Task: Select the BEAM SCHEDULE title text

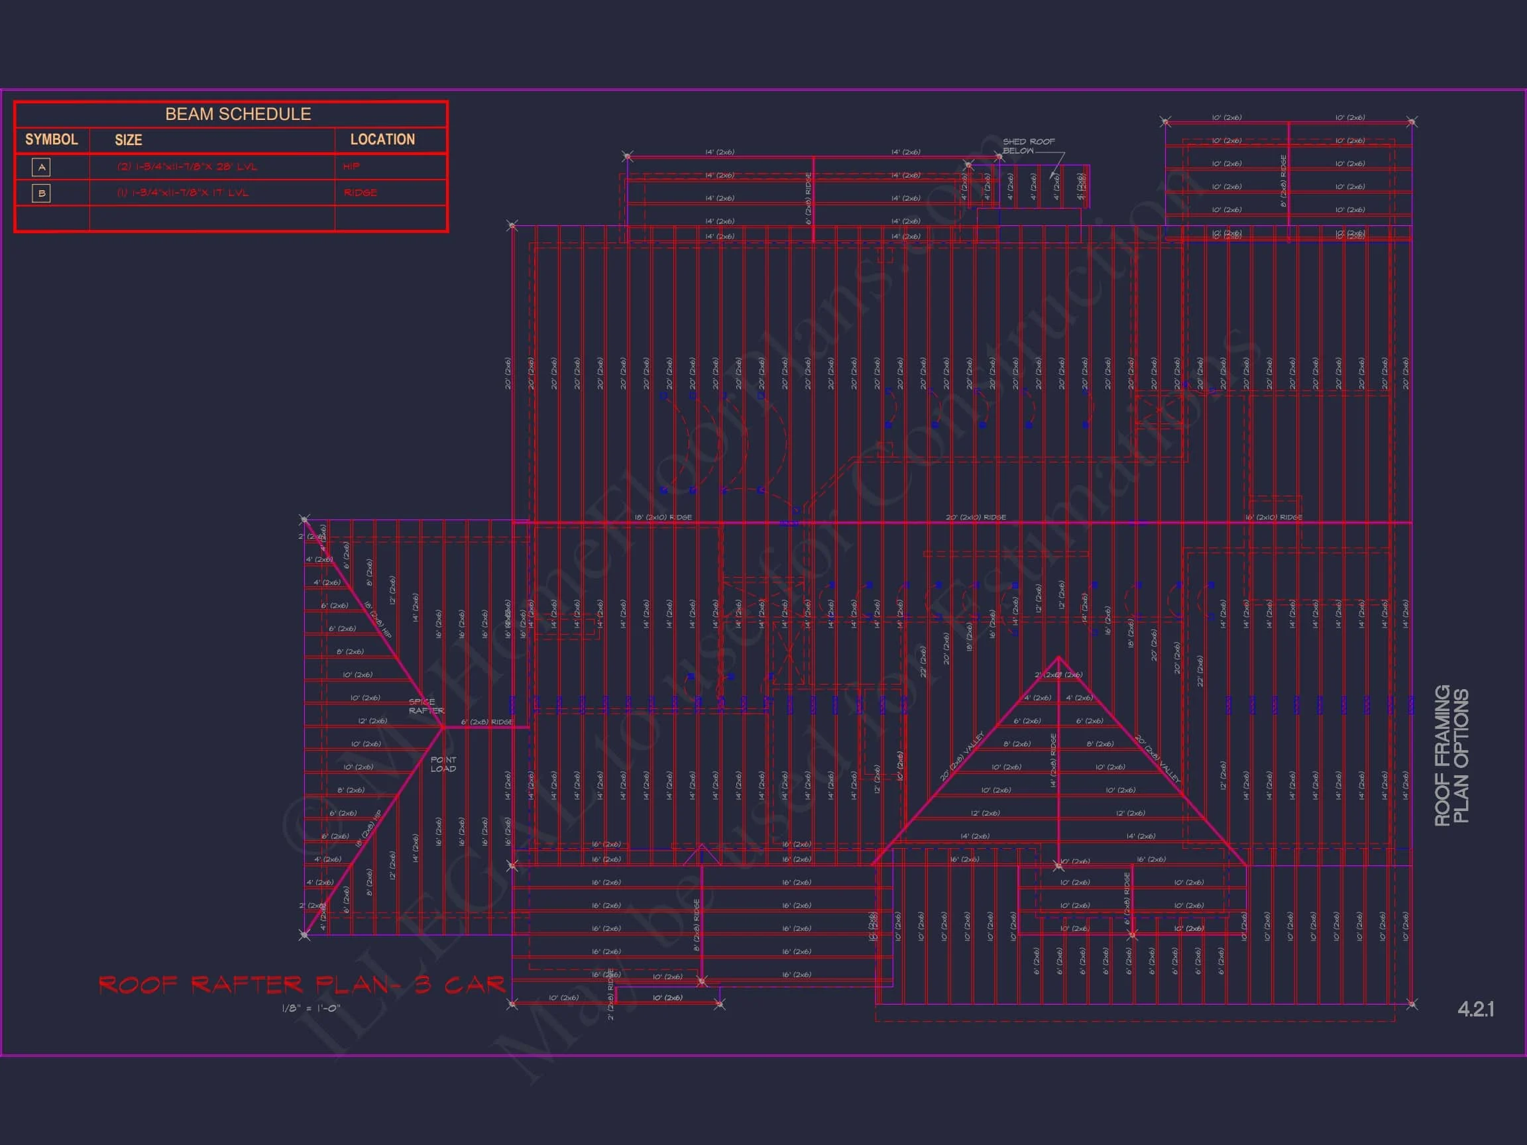Action: point(237,114)
